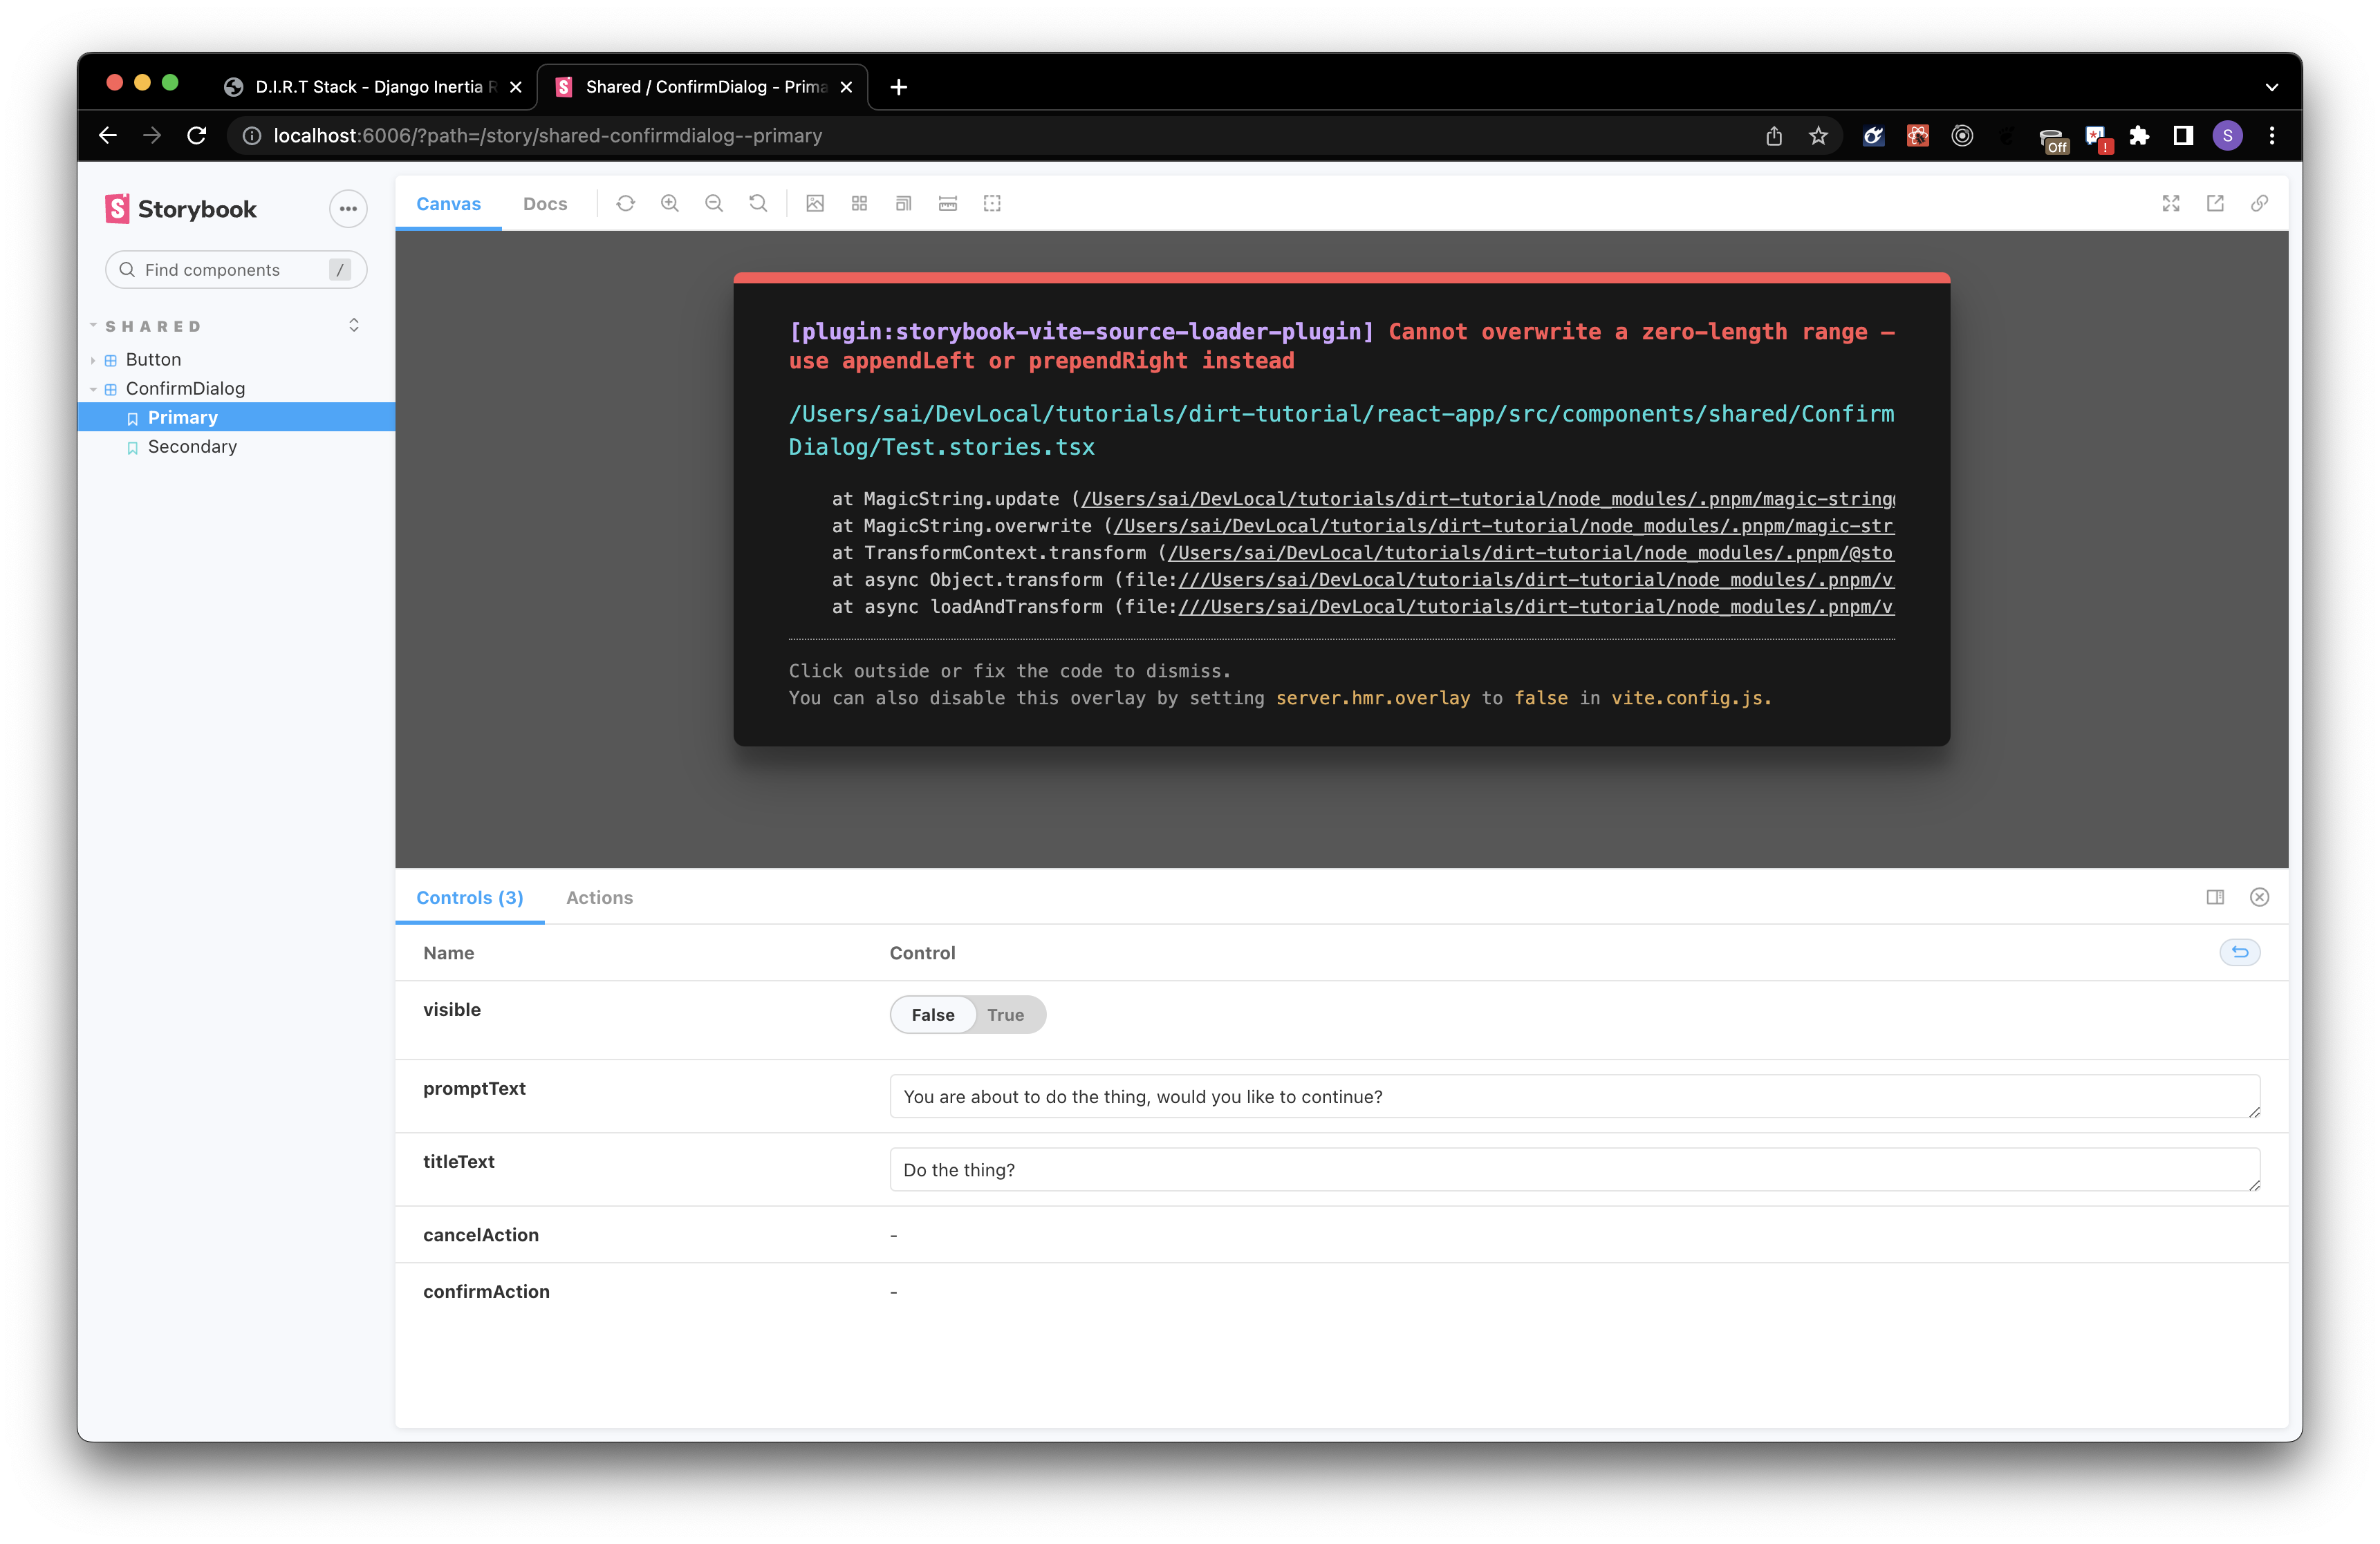Open the Actions panel tab
This screenshot has width=2380, height=1544.
click(599, 897)
